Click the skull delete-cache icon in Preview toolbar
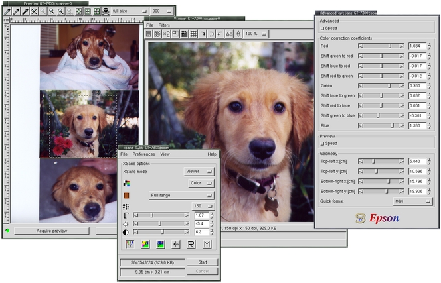441x283 pixels. point(106,11)
